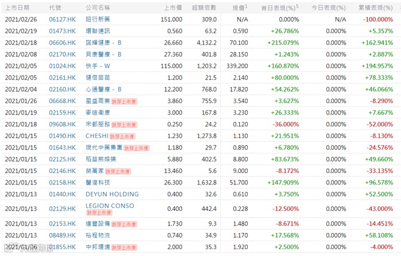
Task: Click cumulative value -100.000%
Action: click(378, 19)
